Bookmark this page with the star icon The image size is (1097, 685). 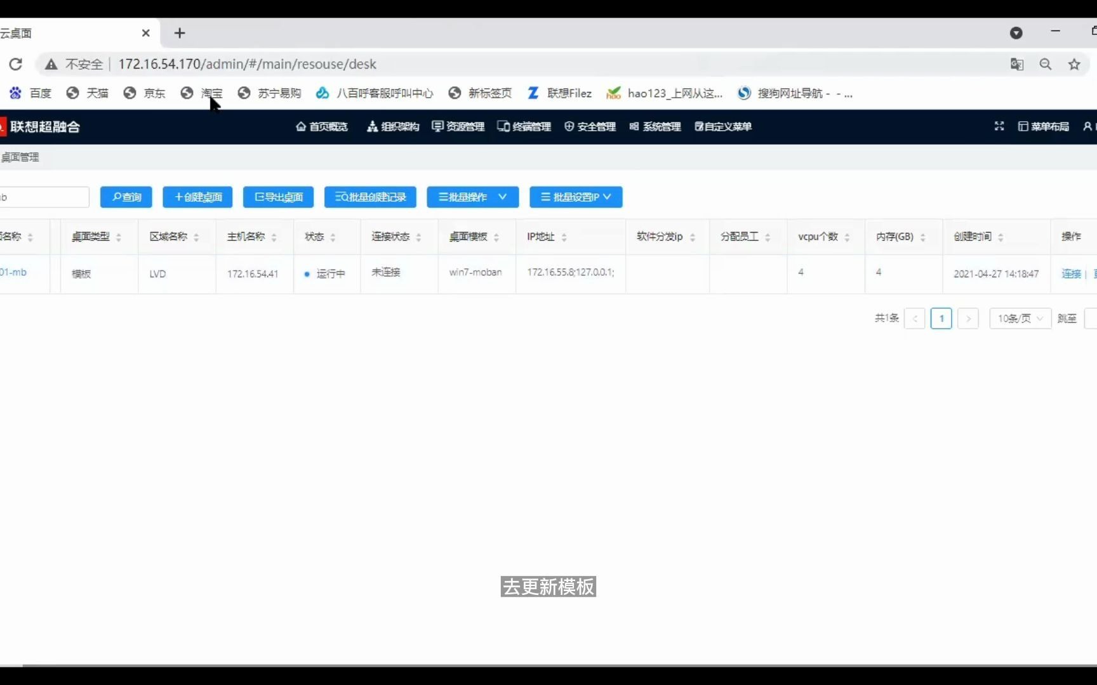[1074, 64]
